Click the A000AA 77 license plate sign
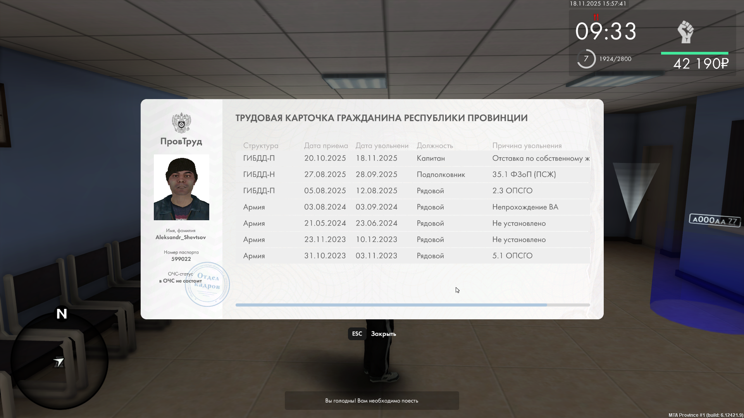 (715, 220)
